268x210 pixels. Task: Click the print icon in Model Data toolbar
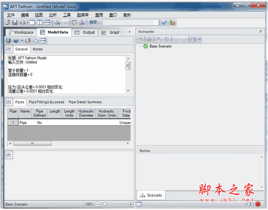[28, 41]
